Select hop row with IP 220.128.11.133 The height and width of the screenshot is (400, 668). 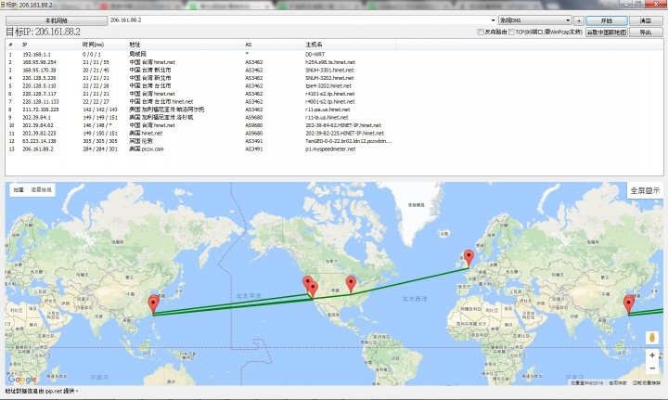(x=200, y=102)
